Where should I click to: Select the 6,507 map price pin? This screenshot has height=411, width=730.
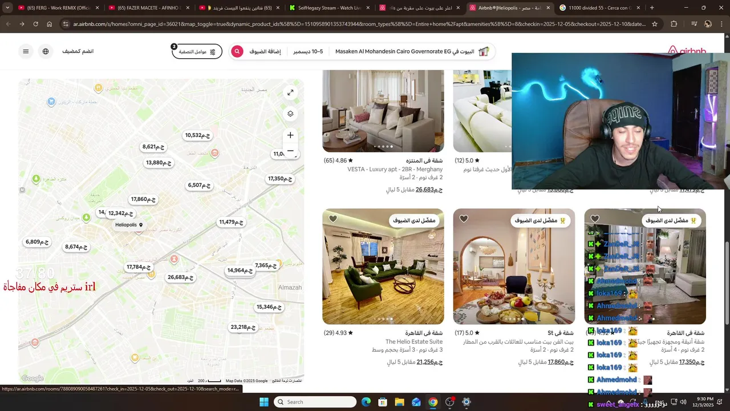[199, 185]
